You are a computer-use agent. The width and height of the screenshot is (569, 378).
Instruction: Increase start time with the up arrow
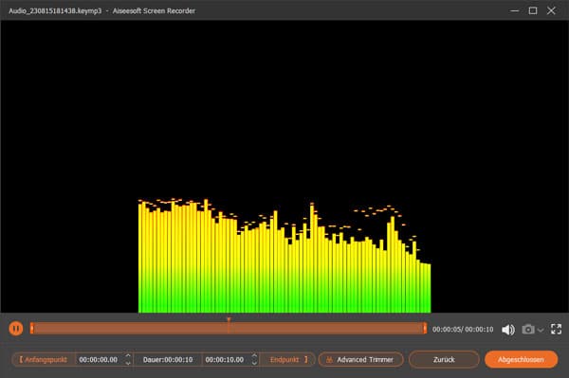[128, 356]
